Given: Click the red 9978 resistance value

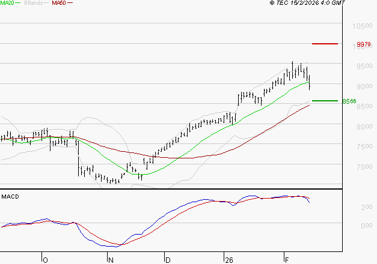Looking at the screenshot, I should [364, 44].
